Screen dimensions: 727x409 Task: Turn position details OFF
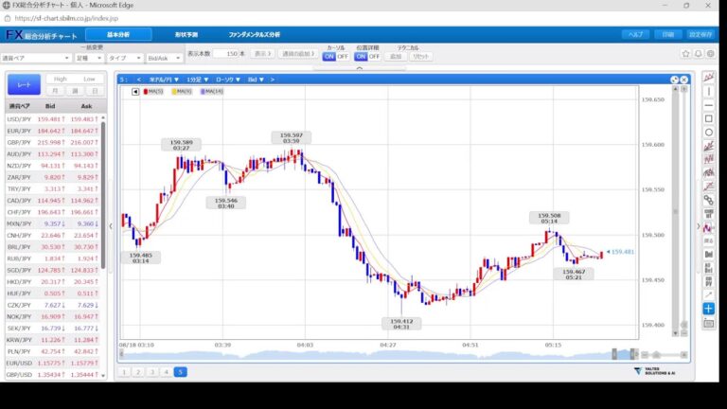pyautogui.click(x=374, y=57)
